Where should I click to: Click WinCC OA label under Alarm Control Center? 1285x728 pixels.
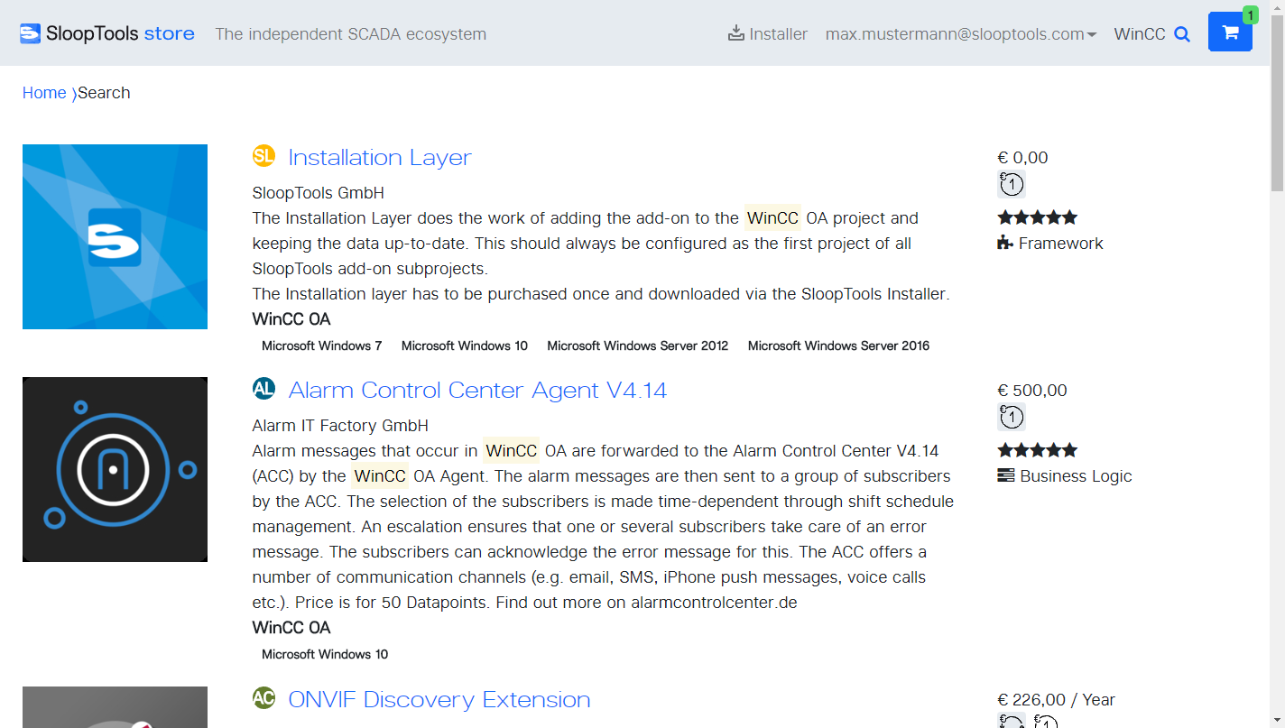coord(291,627)
